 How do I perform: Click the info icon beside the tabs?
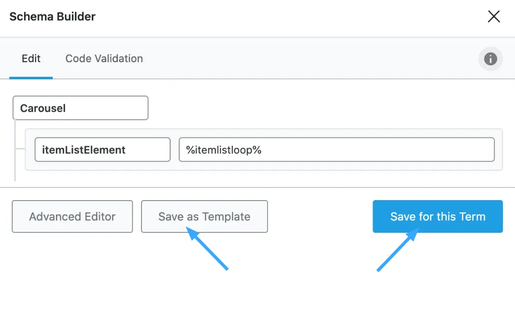point(490,59)
